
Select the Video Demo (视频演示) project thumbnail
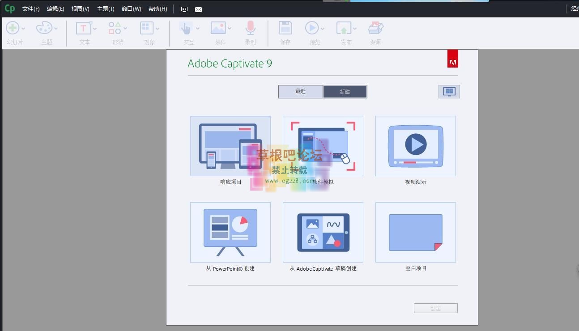(415, 146)
